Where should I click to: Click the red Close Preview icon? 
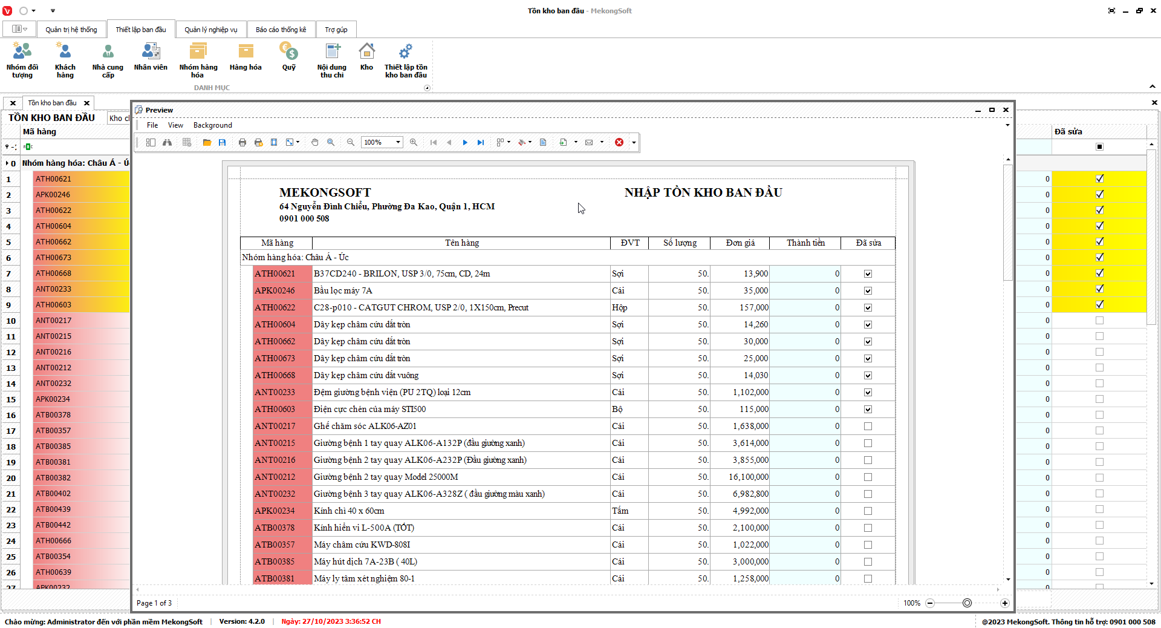click(x=619, y=142)
